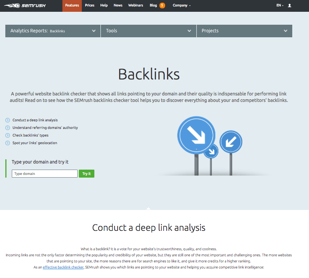Expand the Analytics Reports dropdown
309x278 pixels.
coord(53,31)
